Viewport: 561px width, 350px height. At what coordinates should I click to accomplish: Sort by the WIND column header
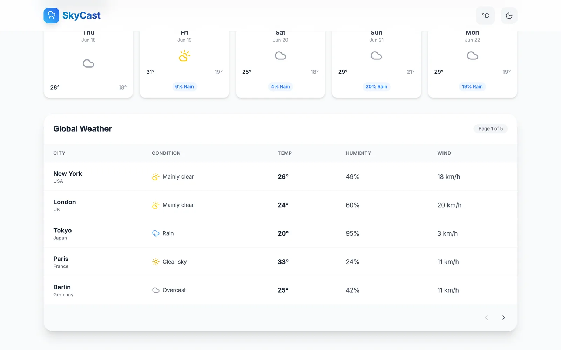tap(444, 153)
